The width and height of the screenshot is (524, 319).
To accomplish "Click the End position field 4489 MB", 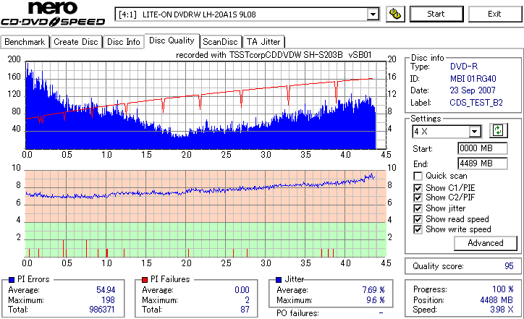I will pyautogui.click(x=482, y=163).
